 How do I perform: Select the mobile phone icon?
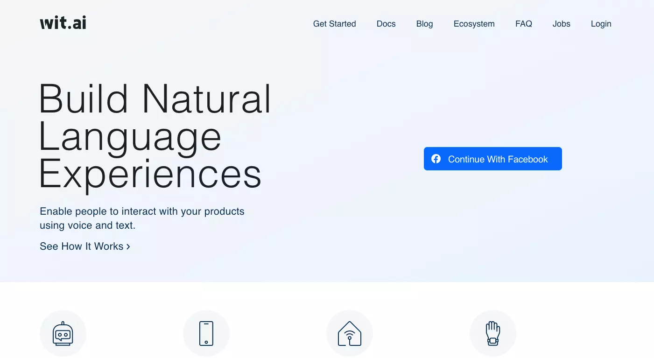pos(206,333)
